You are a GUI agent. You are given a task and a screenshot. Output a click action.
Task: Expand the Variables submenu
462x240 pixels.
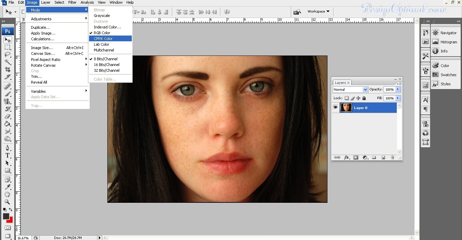click(57, 91)
